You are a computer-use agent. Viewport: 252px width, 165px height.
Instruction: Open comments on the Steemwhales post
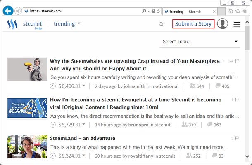coord(222,86)
